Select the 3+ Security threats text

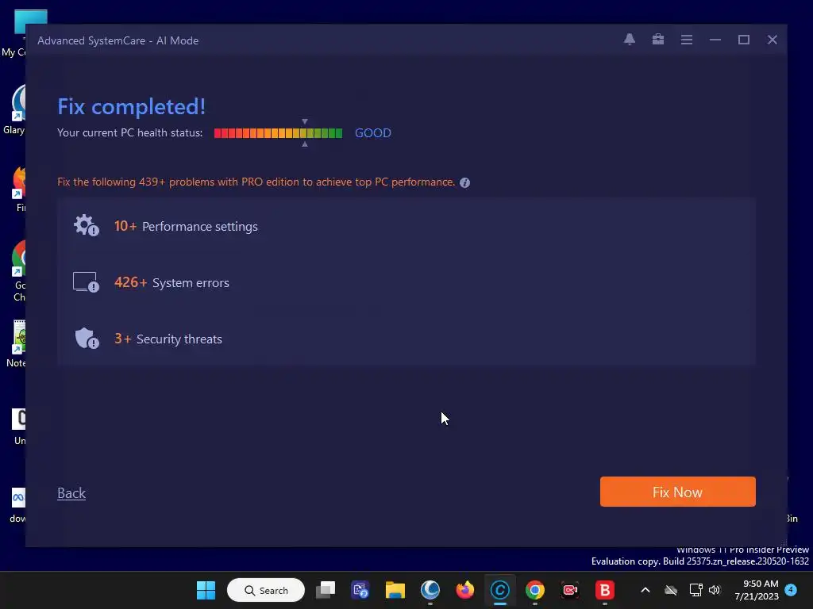168,339
